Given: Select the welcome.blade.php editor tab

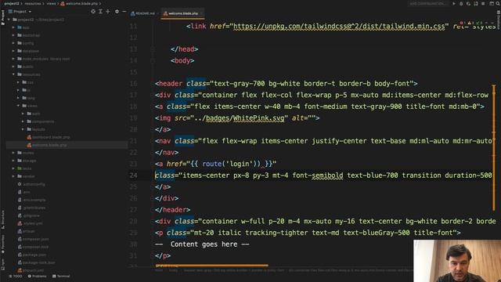Looking at the screenshot, I should (182, 13).
